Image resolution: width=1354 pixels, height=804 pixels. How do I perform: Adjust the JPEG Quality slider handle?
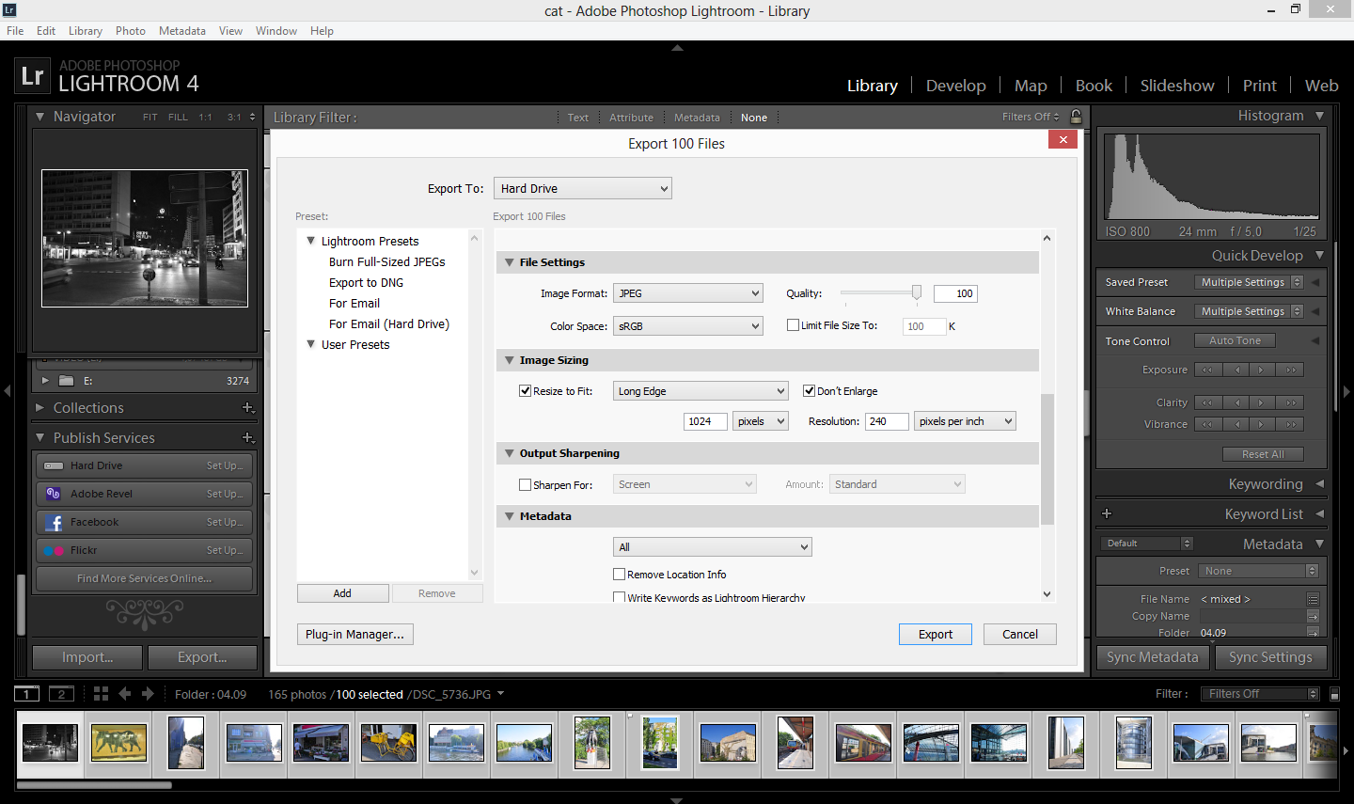(917, 292)
